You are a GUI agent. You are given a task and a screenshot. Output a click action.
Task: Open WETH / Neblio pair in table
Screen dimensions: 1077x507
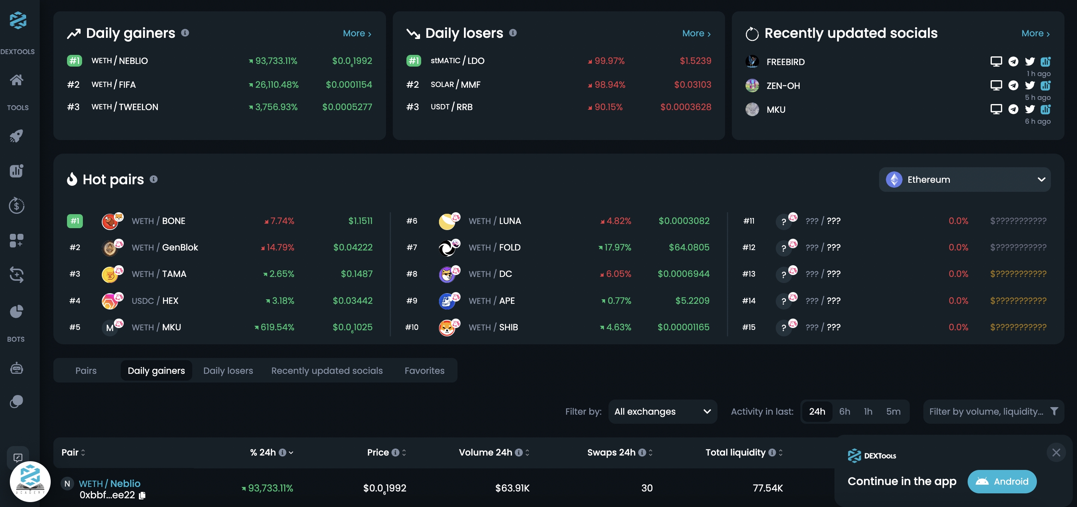point(109,484)
